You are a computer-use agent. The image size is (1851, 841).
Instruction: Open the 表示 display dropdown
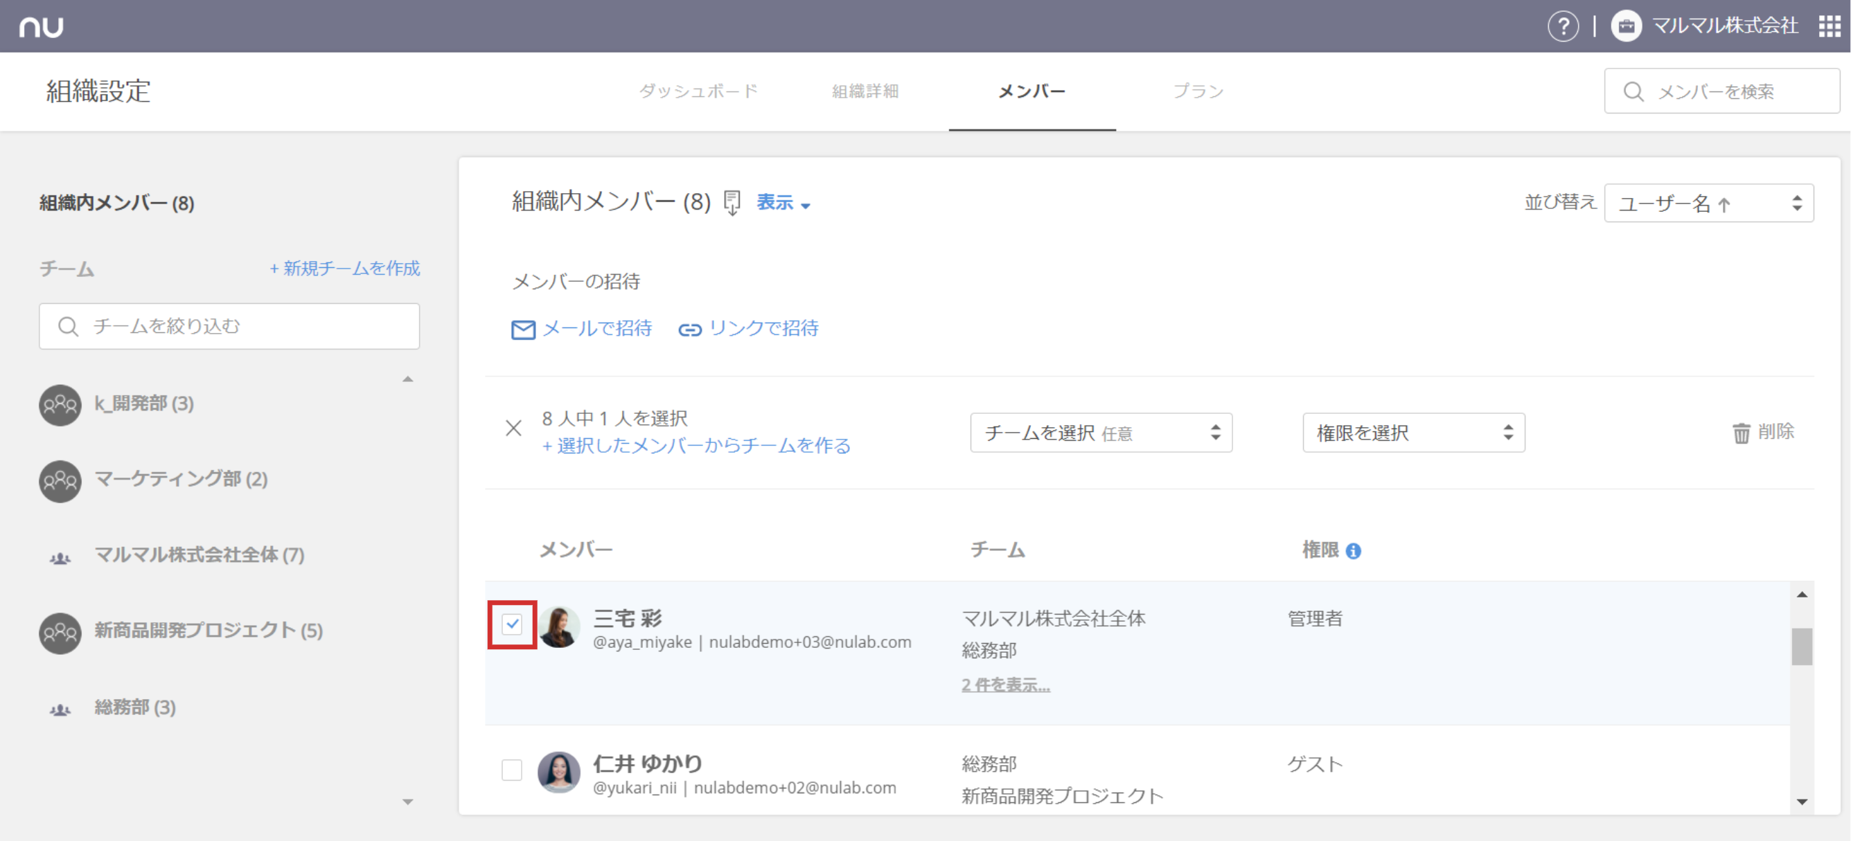pos(783,203)
